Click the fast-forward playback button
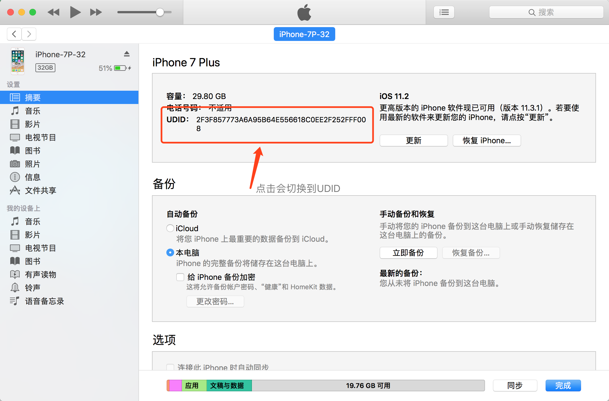Image resolution: width=609 pixels, height=401 pixels. (96, 12)
